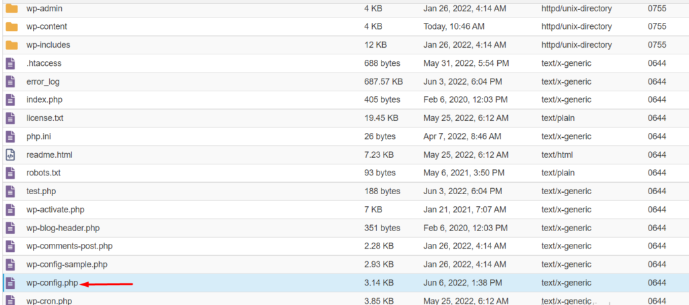Click the 687.57 KB size value

tap(383, 82)
